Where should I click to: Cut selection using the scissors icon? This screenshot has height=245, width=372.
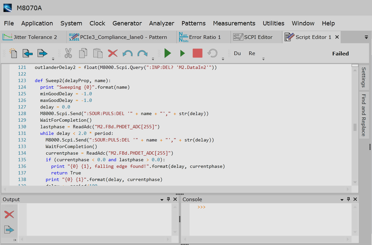(68, 53)
